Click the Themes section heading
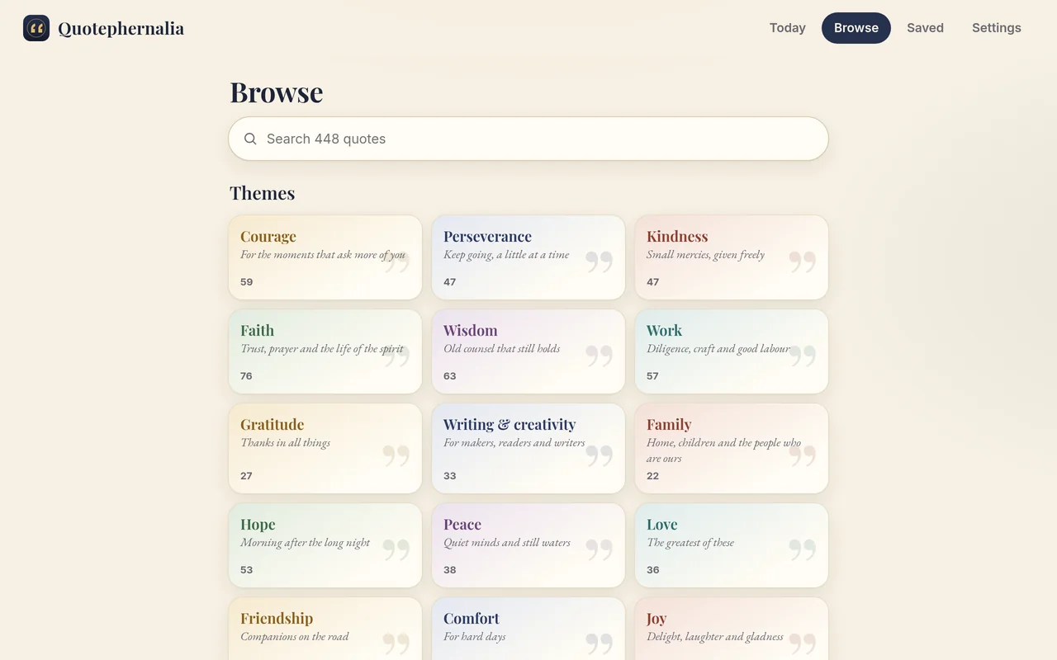 coord(262,193)
